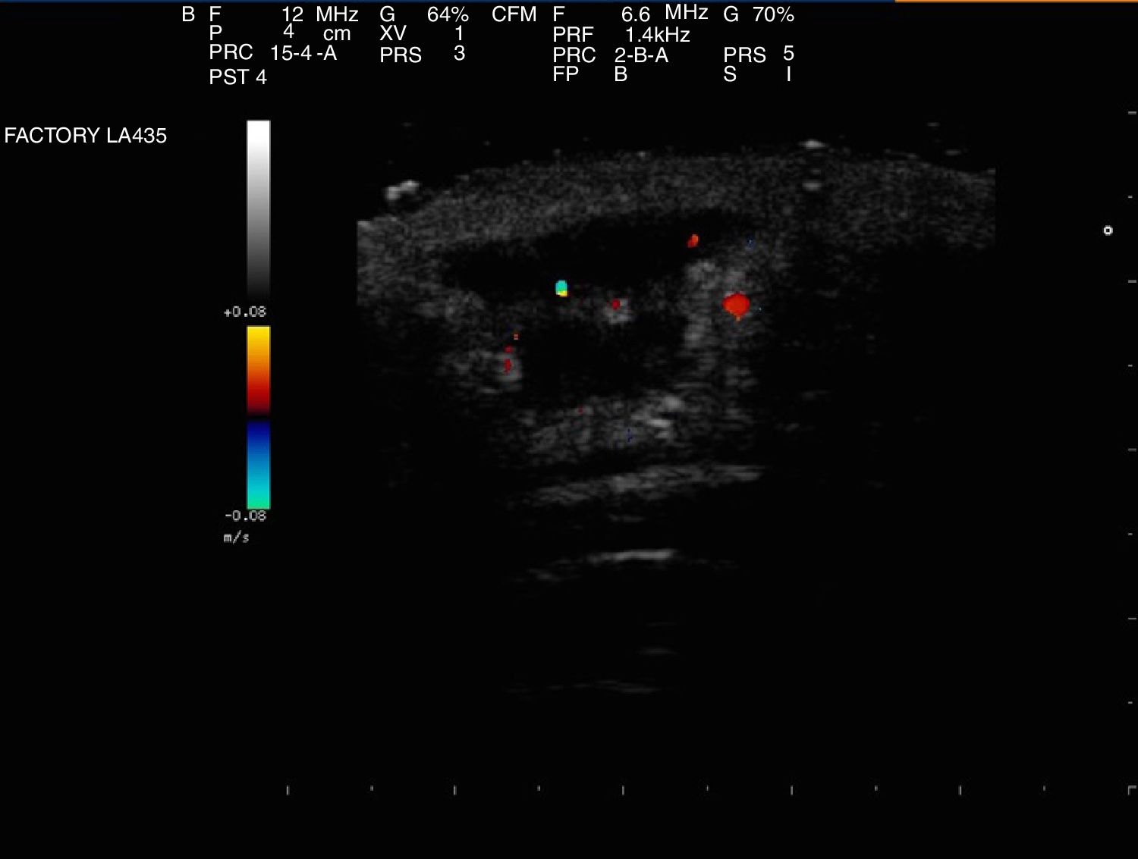Click the CFM mode label

pyautogui.click(x=514, y=14)
